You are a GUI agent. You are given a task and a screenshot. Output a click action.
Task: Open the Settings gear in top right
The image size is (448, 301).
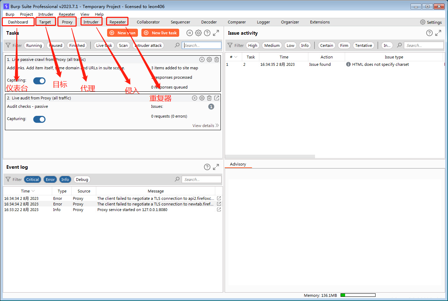[422, 22]
